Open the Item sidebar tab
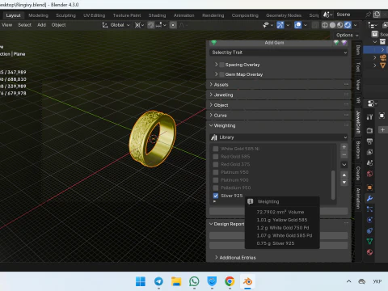 point(358,50)
